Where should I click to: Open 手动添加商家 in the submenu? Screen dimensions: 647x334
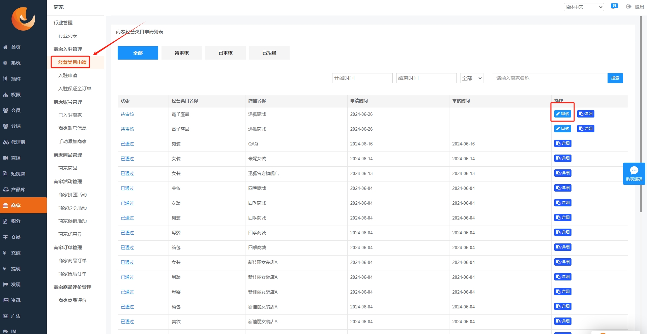click(x=72, y=141)
